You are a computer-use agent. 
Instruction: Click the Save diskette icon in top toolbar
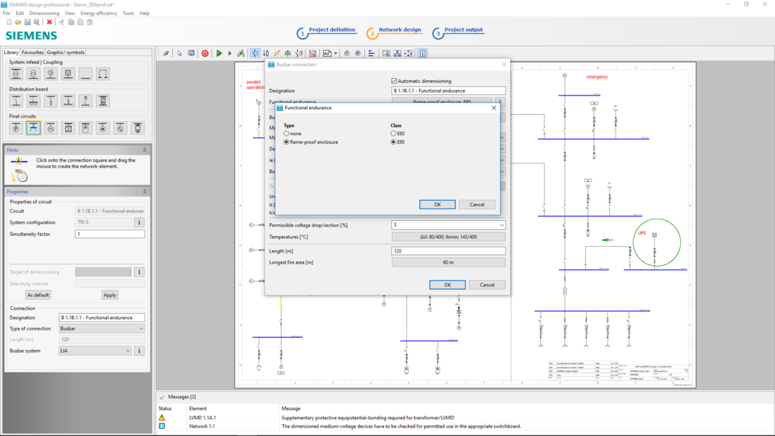(x=28, y=22)
